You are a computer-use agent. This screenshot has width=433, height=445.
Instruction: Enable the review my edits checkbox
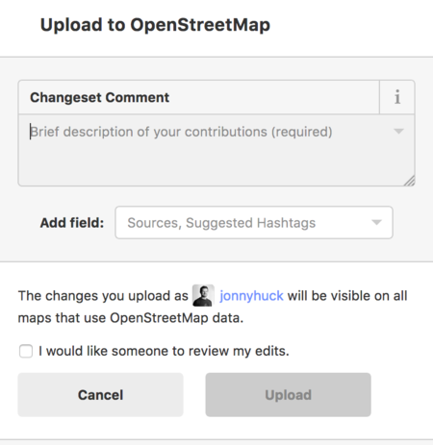(26, 351)
